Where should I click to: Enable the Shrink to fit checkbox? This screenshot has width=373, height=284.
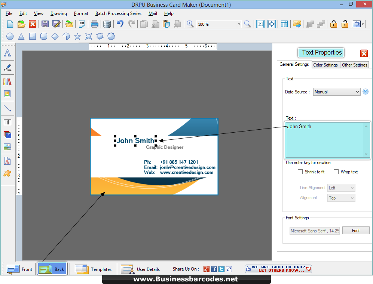(300, 172)
